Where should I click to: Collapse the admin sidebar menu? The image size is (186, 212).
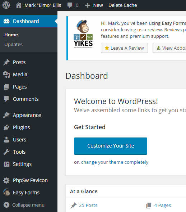[x=24, y=205]
